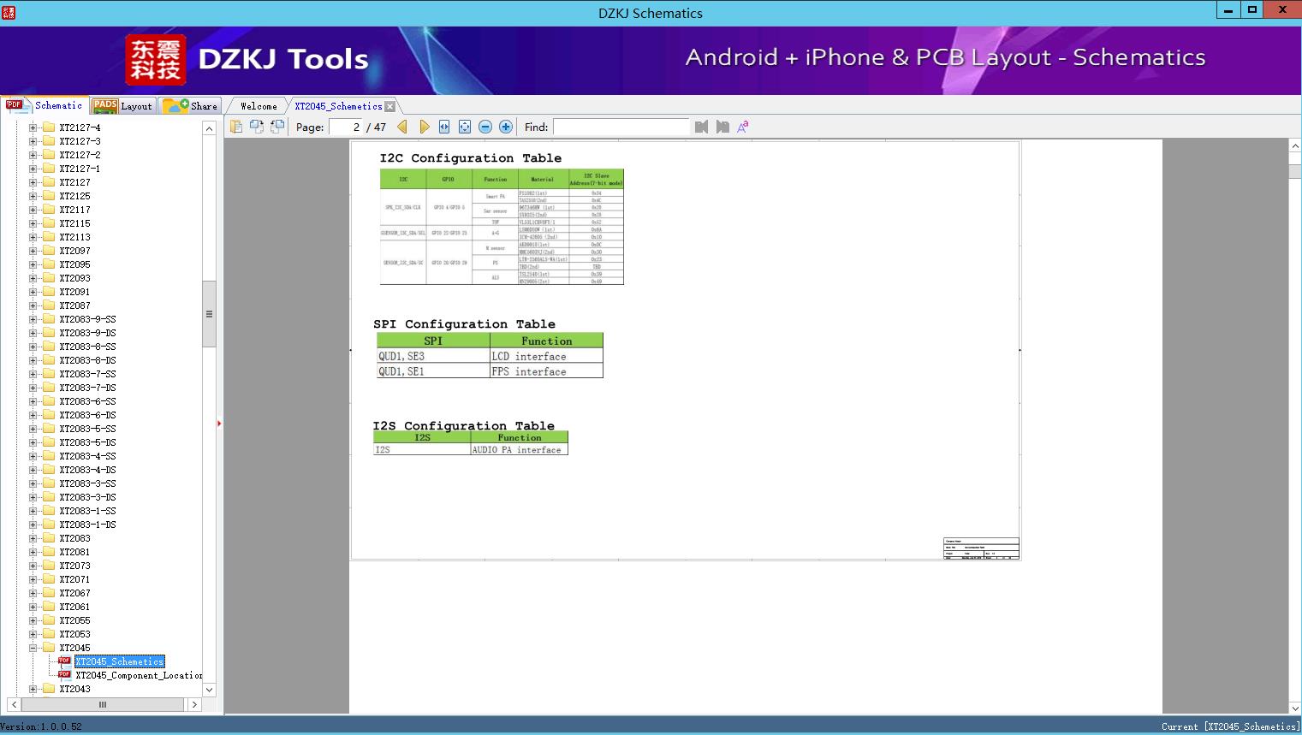Image resolution: width=1302 pixels, height=735 pixels.
Task: Open the XT2045_Component_Location PDF file
Action: 139,675
